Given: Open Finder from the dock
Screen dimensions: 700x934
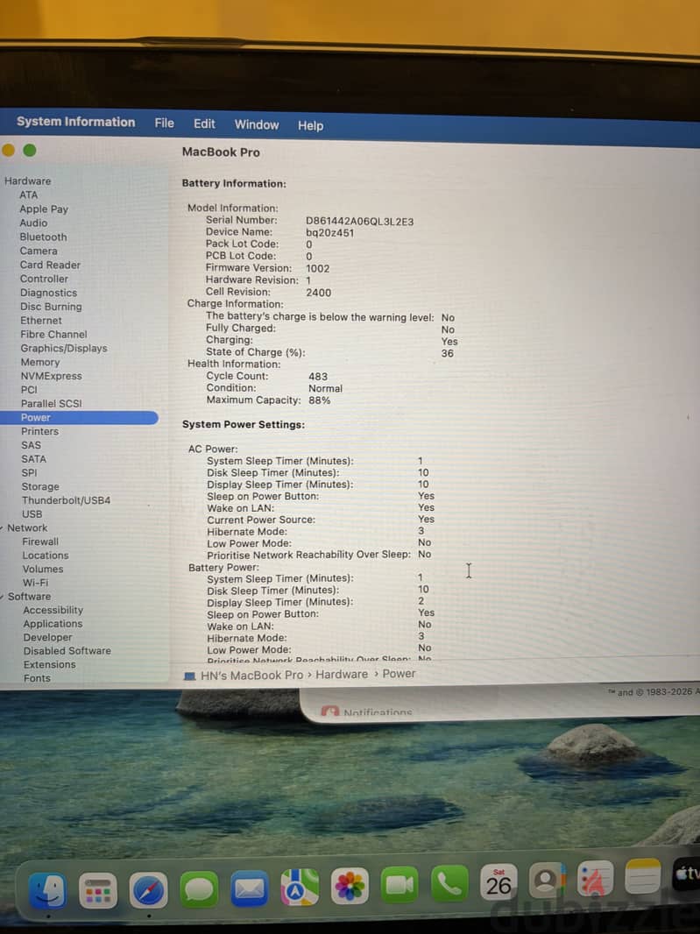Looking at the screenshot, I should [47, 890].
